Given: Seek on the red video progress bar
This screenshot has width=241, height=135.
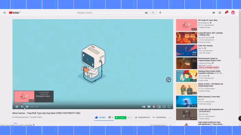Looking at the screenshot, I should (93, 104).
